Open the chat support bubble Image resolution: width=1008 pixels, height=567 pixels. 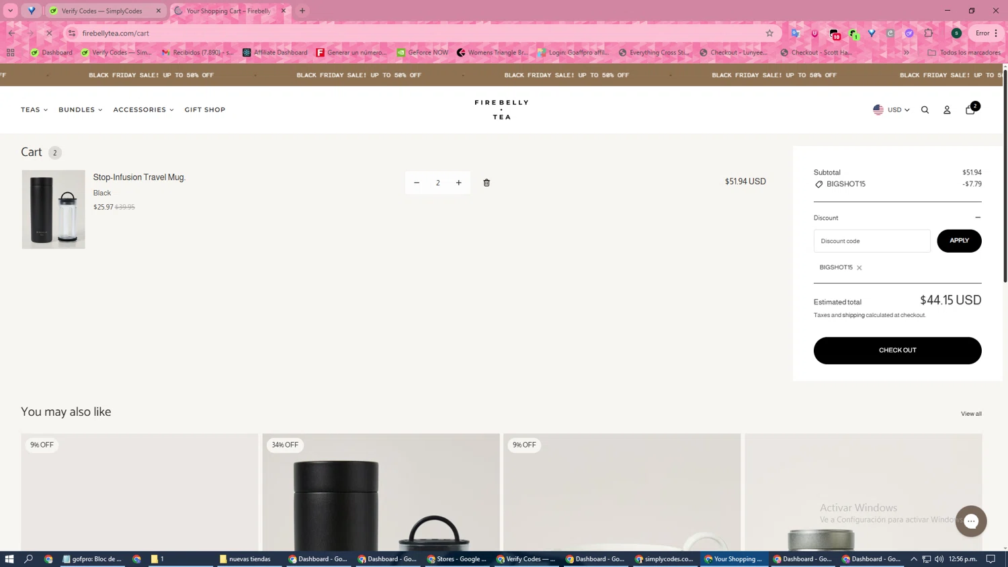[971, 521]
